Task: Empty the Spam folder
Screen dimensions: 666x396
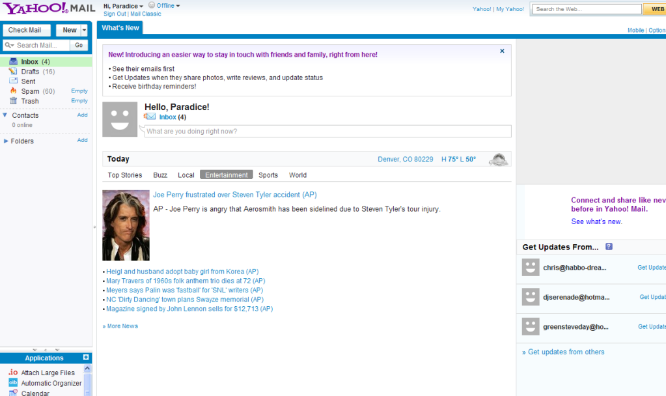Action: [x=79, y=91]
